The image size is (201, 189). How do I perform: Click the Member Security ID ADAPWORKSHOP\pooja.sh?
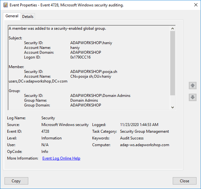click(x=94, y=72)
